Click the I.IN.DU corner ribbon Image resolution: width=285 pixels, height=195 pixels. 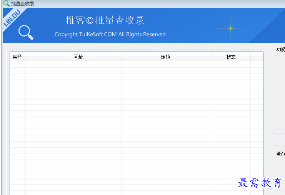point(12,18)
